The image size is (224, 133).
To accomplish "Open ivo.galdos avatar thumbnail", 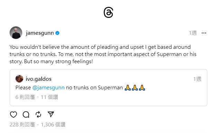I will [x=19, y=79].
